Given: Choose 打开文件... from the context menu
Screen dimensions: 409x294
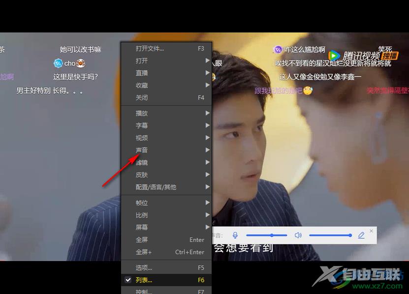Looking at the screenshot, I should tap(166, 49).
